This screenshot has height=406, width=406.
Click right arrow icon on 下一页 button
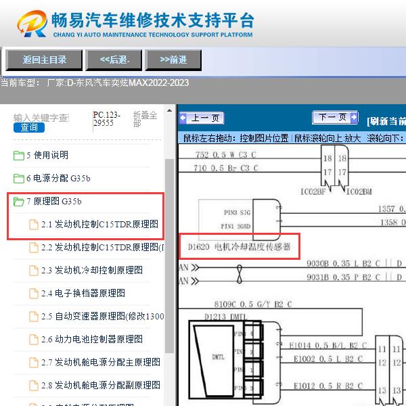point(354,117)
